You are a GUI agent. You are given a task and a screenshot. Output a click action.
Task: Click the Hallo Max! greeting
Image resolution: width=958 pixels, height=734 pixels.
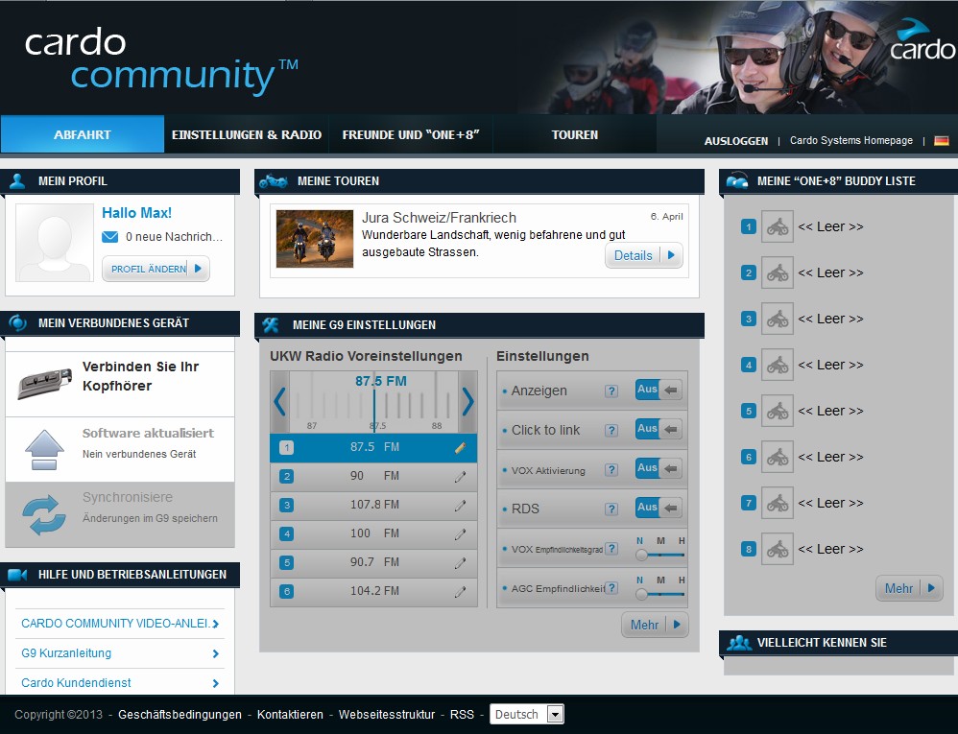(x=137, y=212)
